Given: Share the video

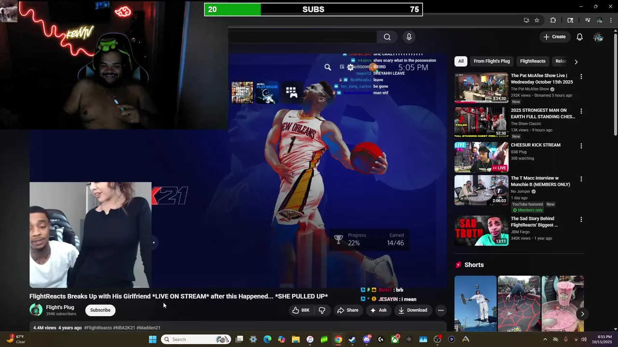Looking at the screenshot, I should 348,310.
